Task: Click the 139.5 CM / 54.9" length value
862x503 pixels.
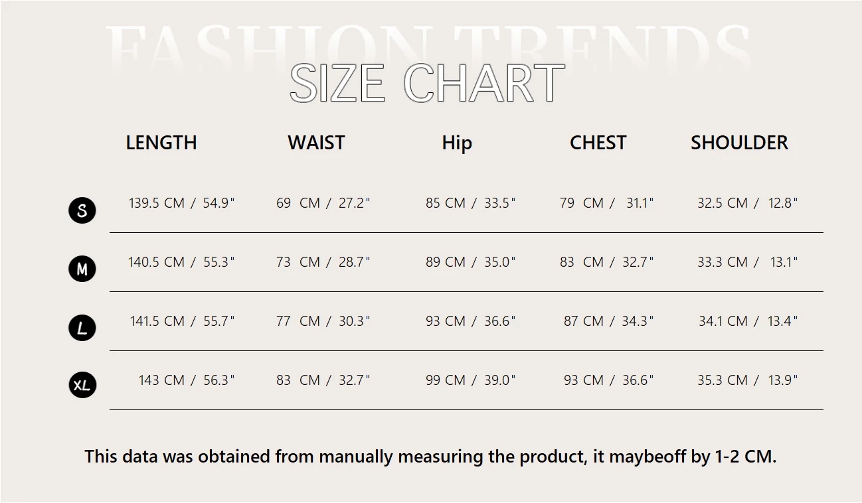Action: tap(181, 203)
